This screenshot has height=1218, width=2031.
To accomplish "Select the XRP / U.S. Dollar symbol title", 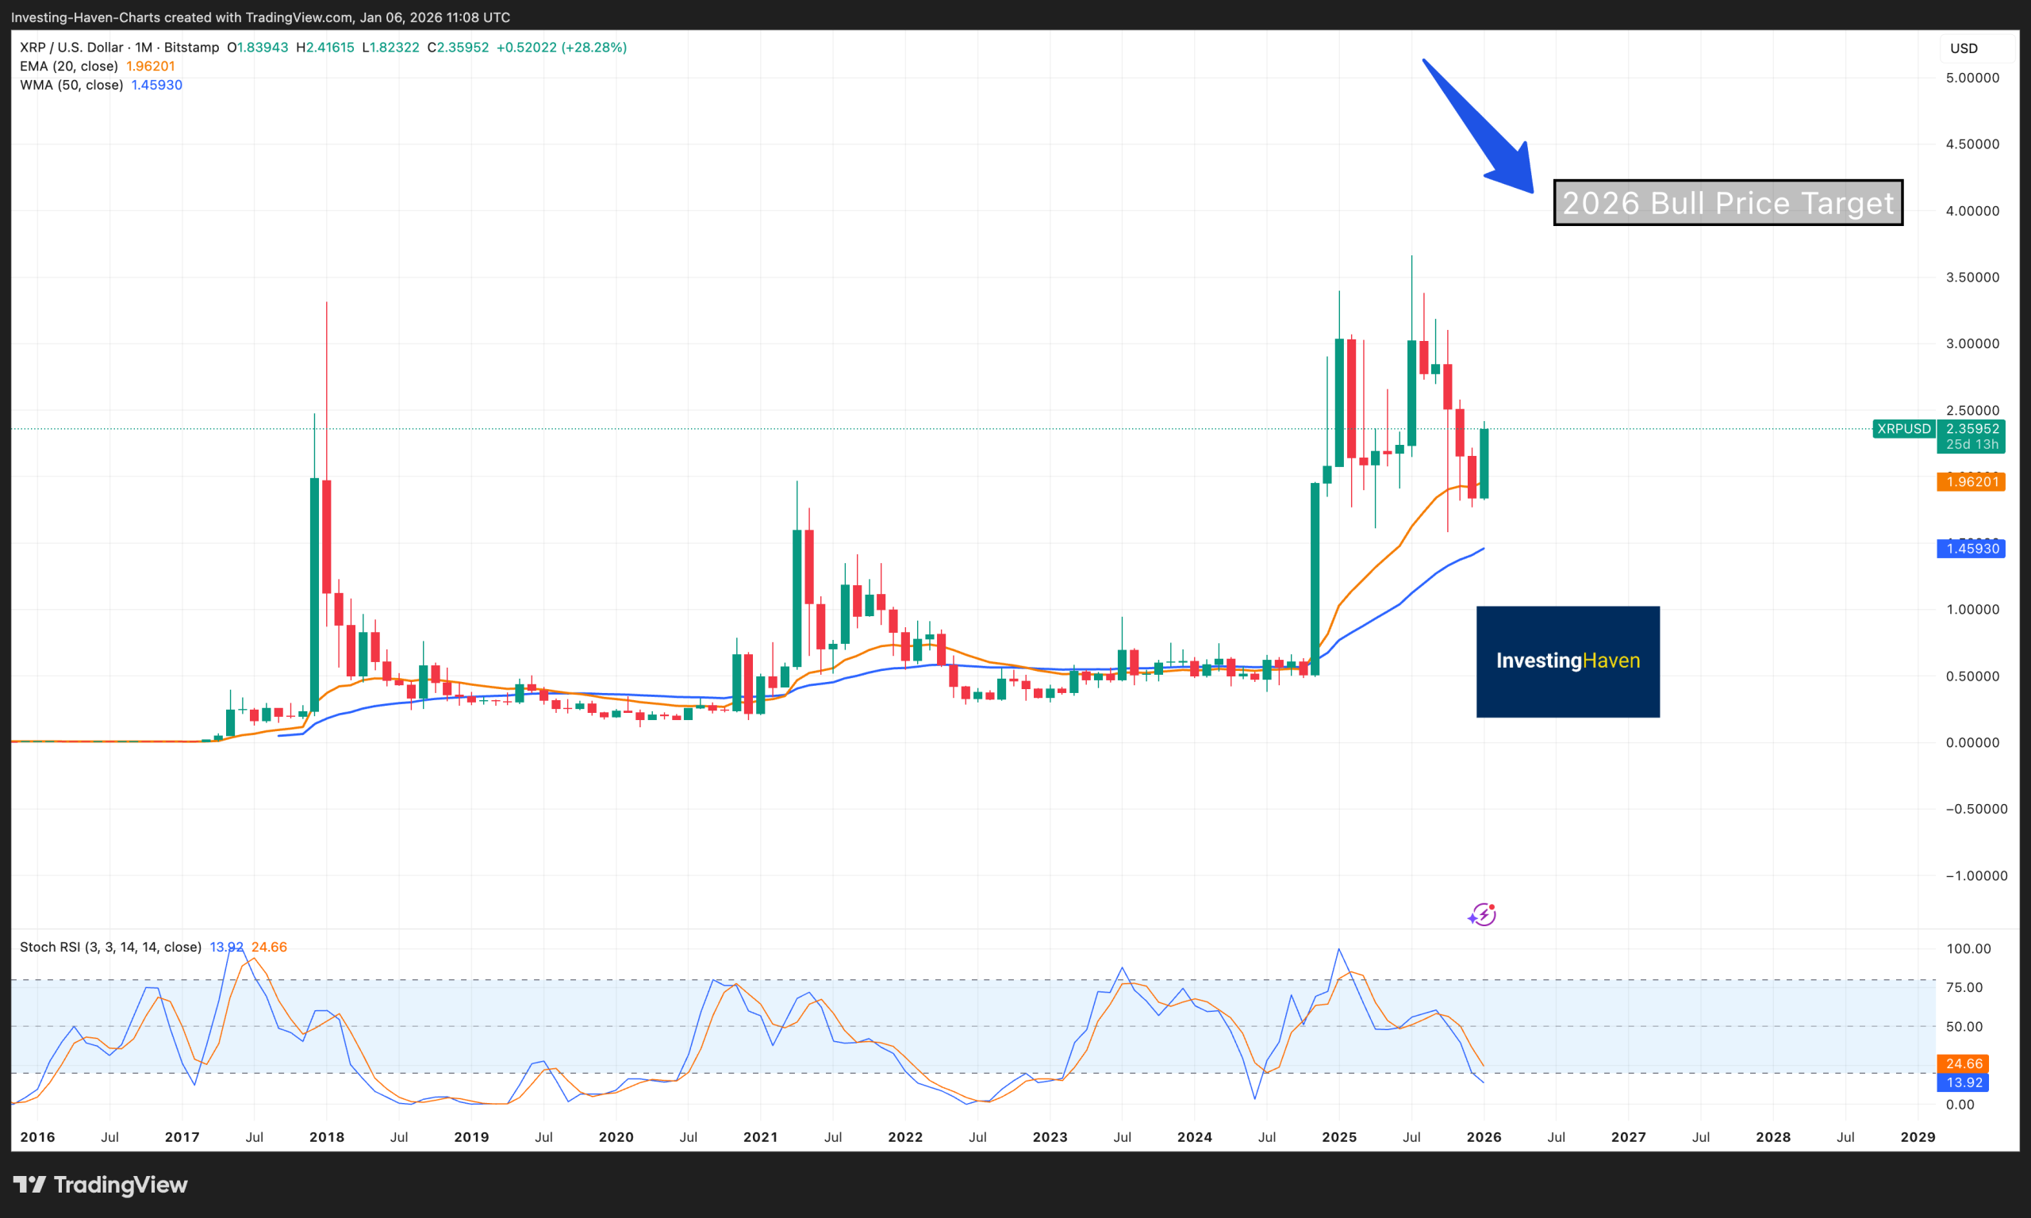I will (x=71, y=48).
